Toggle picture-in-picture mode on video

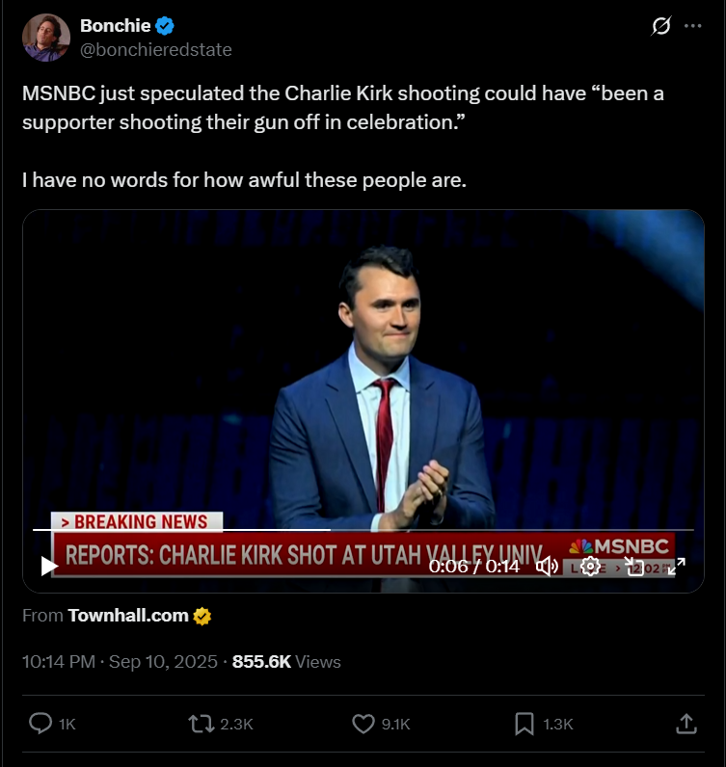pos(633,567)
